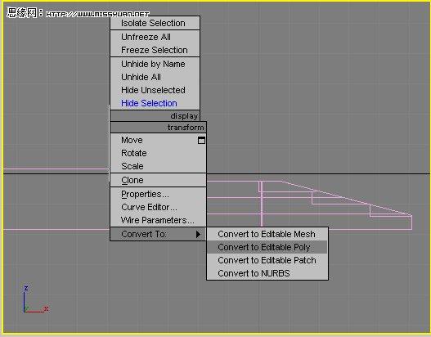
Task: Select Convert to Editable Patch
Action: (x=267, y=260)
